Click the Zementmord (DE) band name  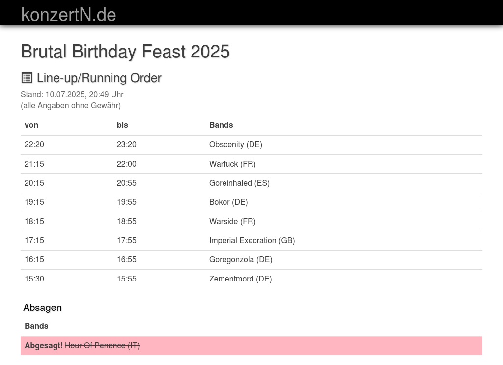point(240,279)
